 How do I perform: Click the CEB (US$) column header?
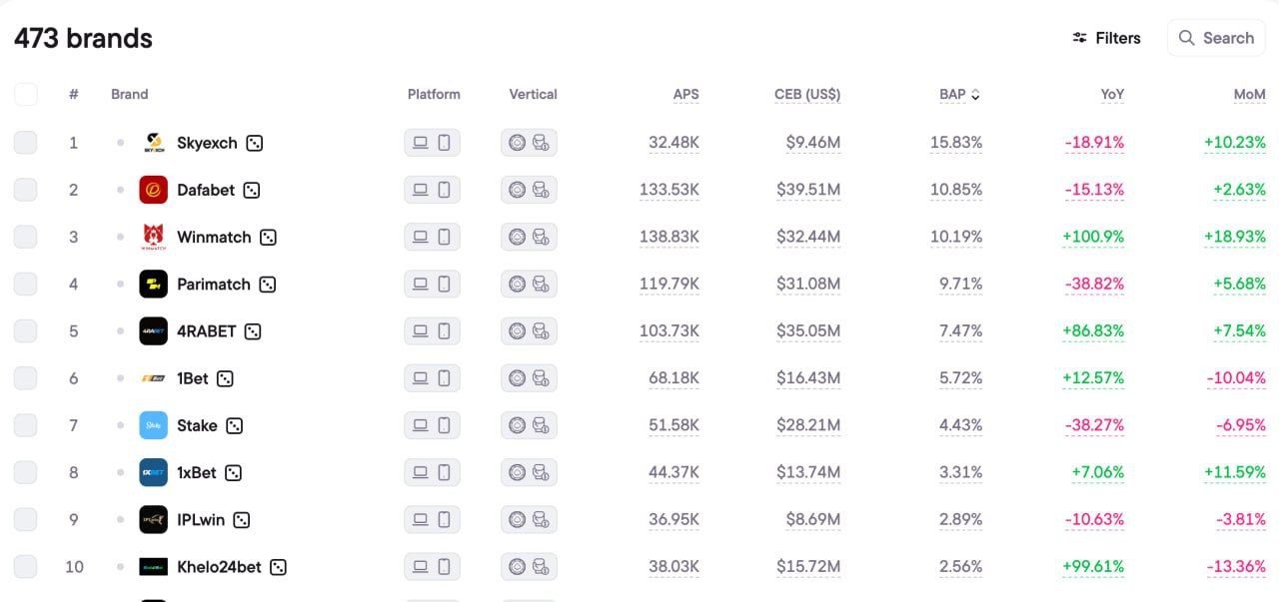tap(807, 95)
